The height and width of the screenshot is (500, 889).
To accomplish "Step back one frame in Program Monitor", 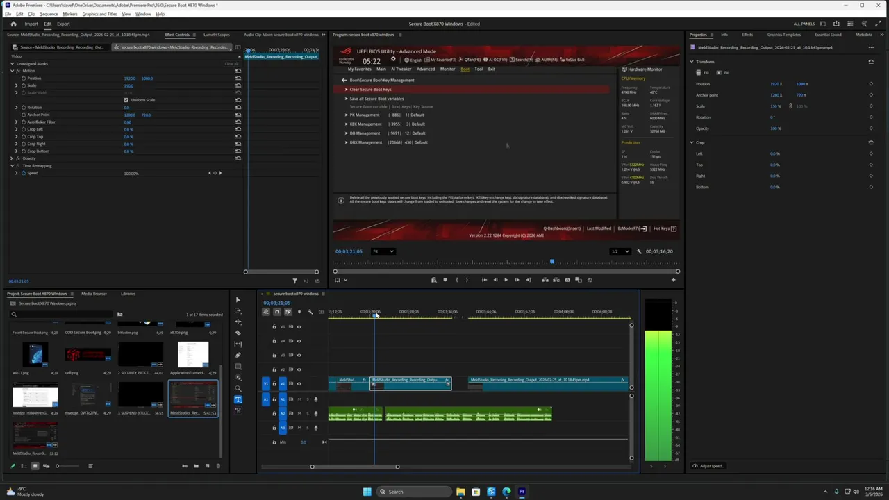I will click(x=495, y=280).
